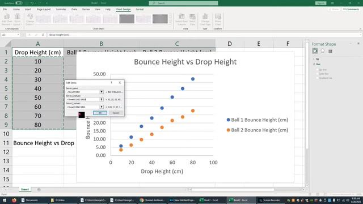Click Change Chart Type icon

pos(205,16)
